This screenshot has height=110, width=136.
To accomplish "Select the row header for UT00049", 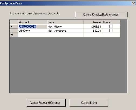I will (x=14, y=31).
